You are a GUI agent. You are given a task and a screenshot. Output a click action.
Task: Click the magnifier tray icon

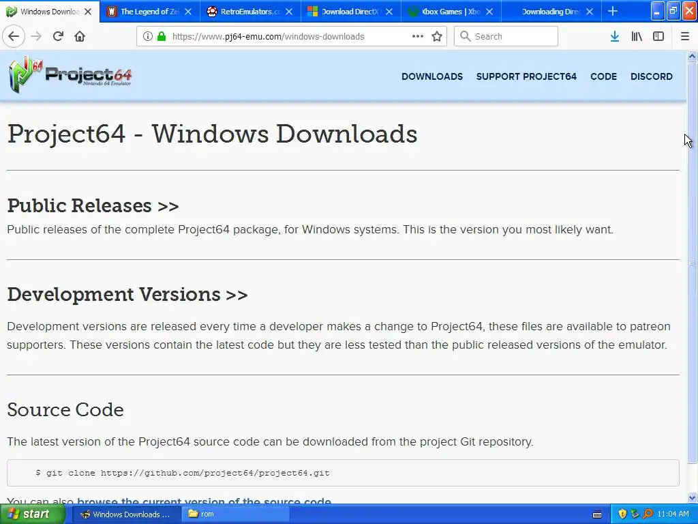tap(648, 514)
